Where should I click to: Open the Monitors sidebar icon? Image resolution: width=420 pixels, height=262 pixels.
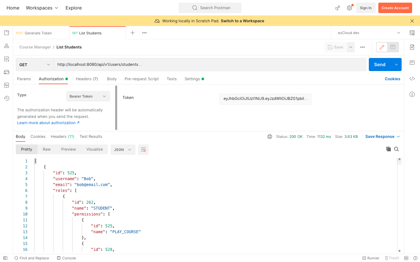tap(7, 85)
